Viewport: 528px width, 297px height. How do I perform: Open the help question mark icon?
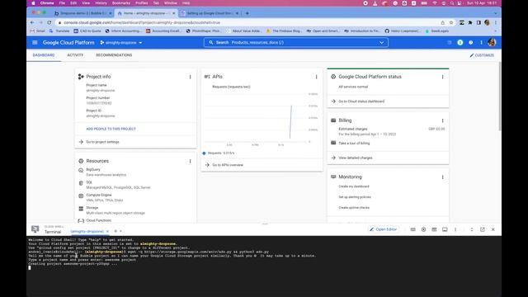point(471,42)
